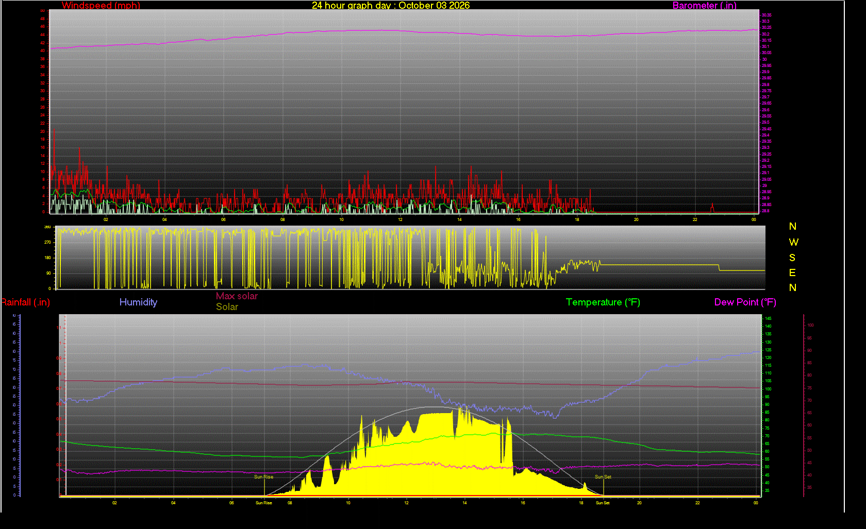Click the Windspeed (mph) legend label

[101, 6]
